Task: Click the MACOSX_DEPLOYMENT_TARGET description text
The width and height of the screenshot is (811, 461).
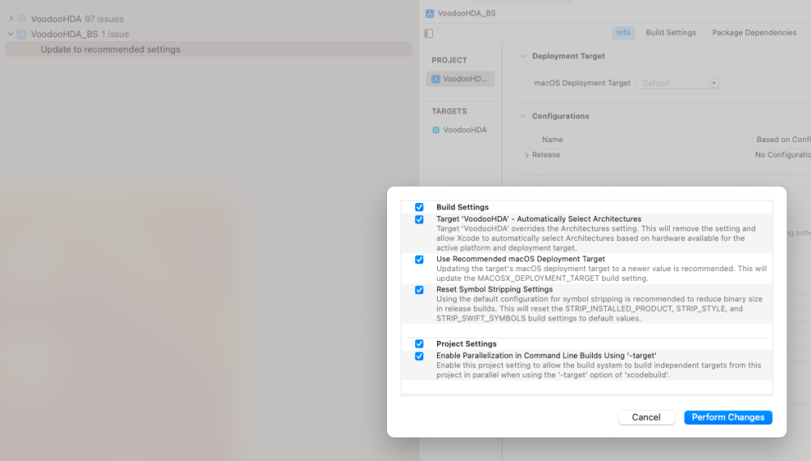Action: pos(602,274)
